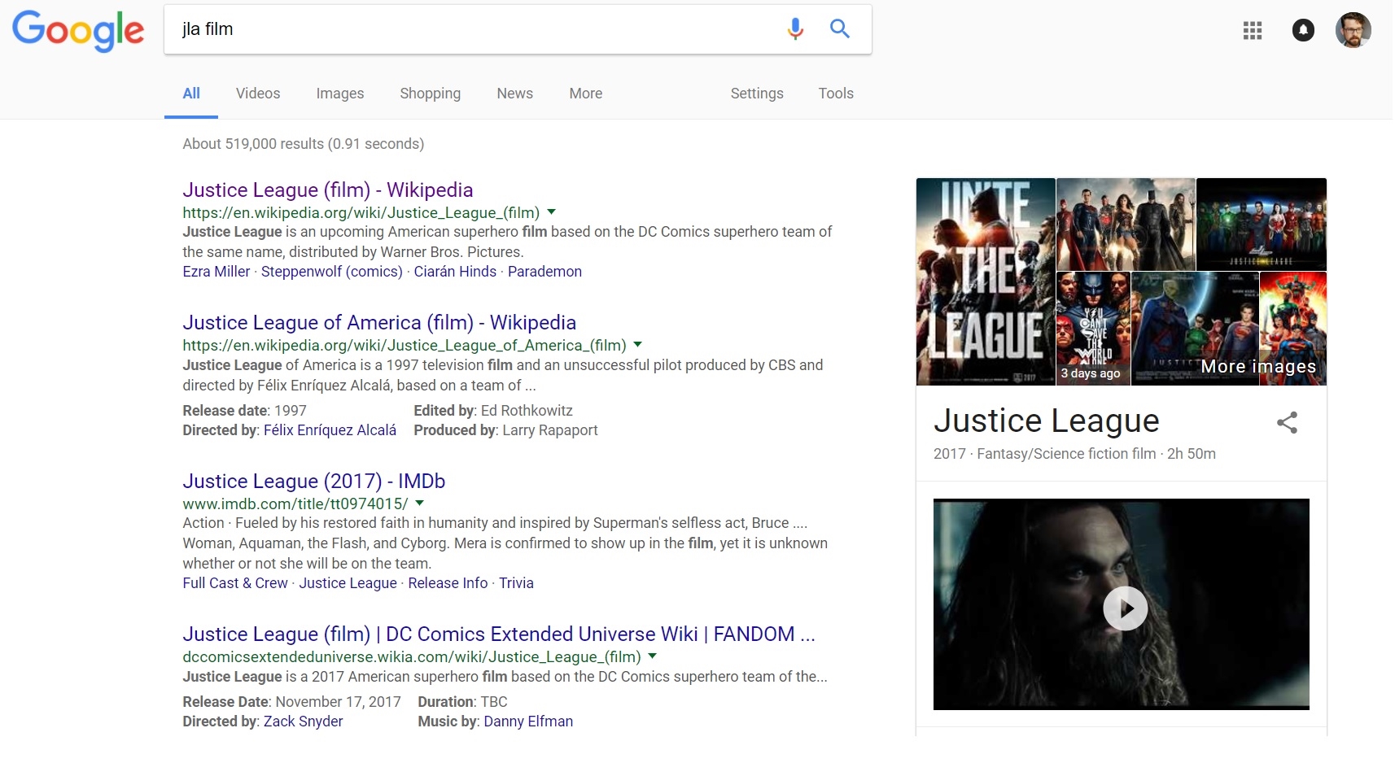
Task: Click the 'About 519,000 results' stats text
Action: pos(304,144)
